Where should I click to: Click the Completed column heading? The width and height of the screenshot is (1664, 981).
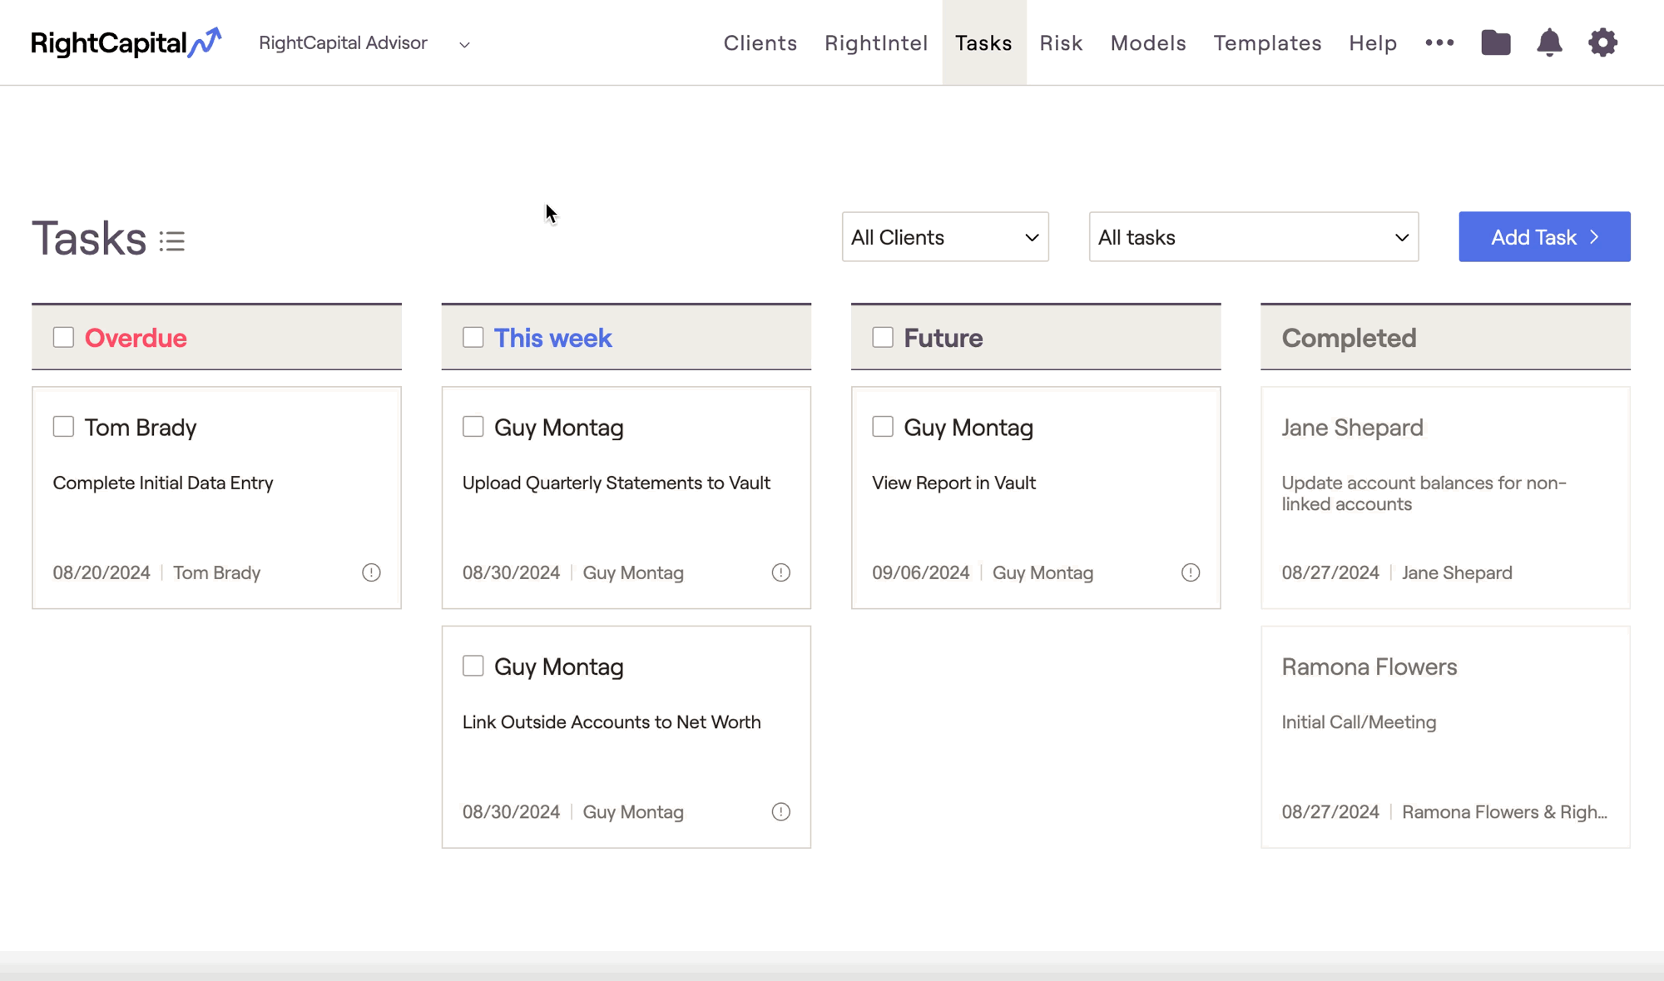pos(1349,338)
